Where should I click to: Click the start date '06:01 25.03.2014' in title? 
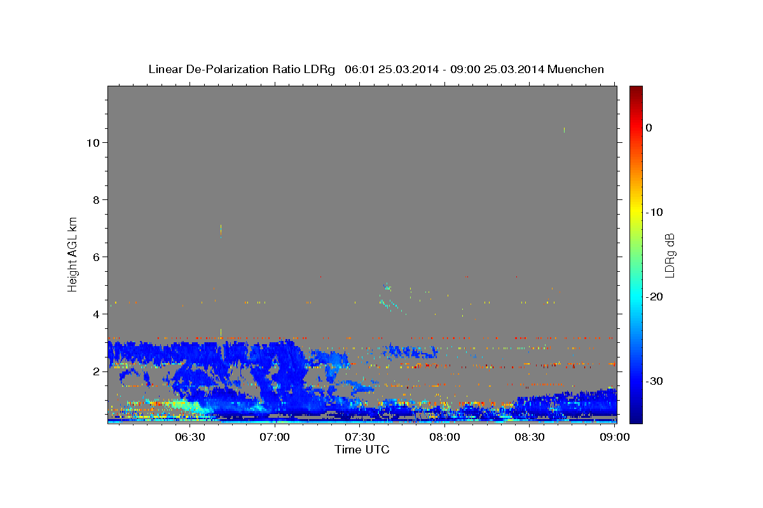(x=391, y=69)
